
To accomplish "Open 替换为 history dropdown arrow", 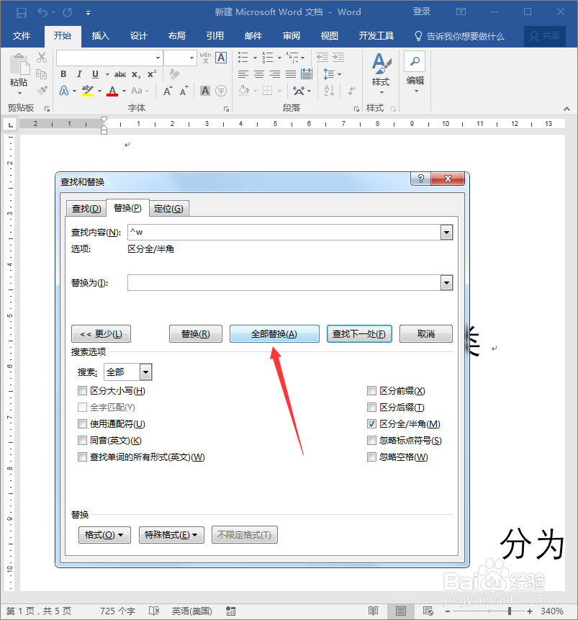I will [447, 283].
